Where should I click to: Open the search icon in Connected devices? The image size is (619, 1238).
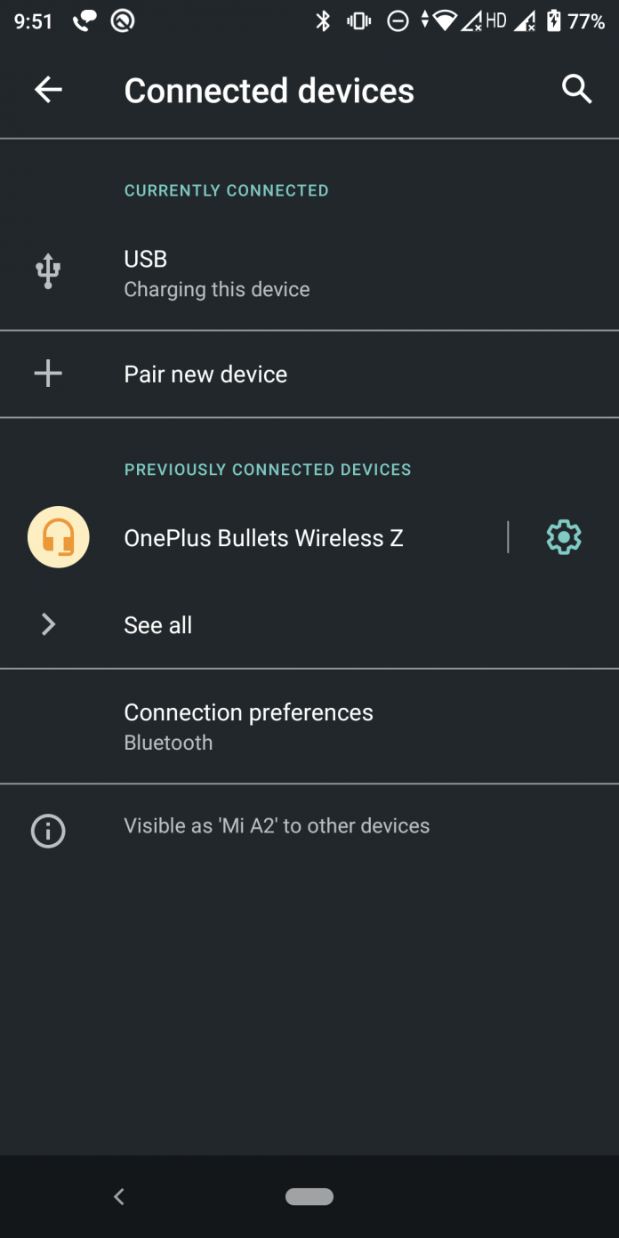coord(576,89)
